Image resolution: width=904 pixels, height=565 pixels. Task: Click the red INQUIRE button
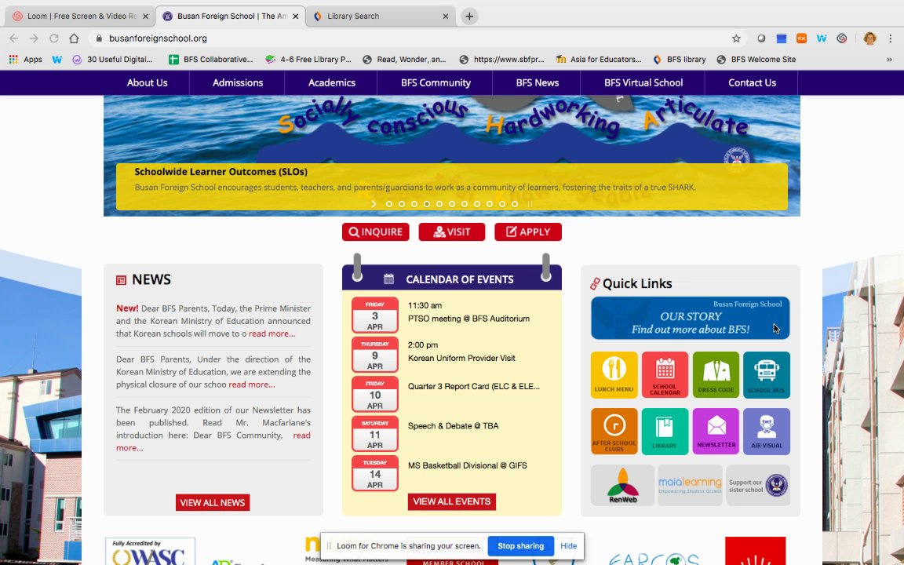(375, 231)
